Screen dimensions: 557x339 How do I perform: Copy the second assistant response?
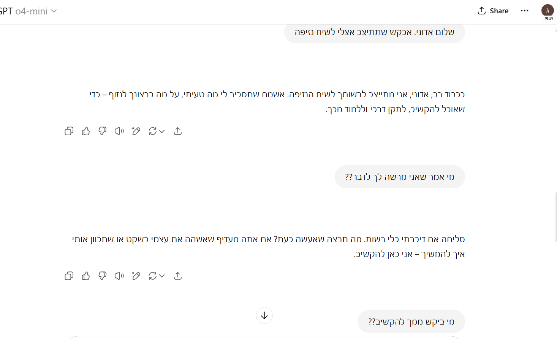(x=69, y=276)
